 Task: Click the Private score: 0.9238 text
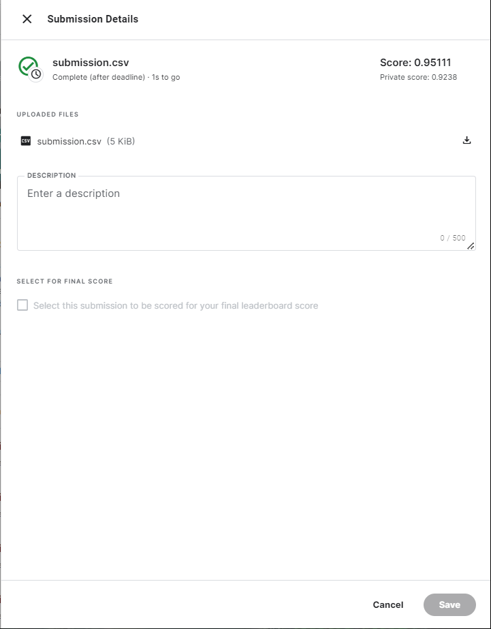click(x=419, y=77)
